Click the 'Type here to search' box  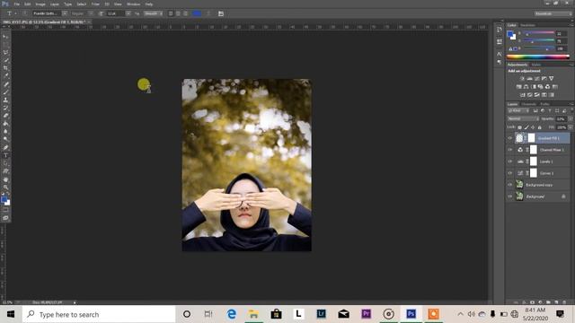(x=99, y=314)
